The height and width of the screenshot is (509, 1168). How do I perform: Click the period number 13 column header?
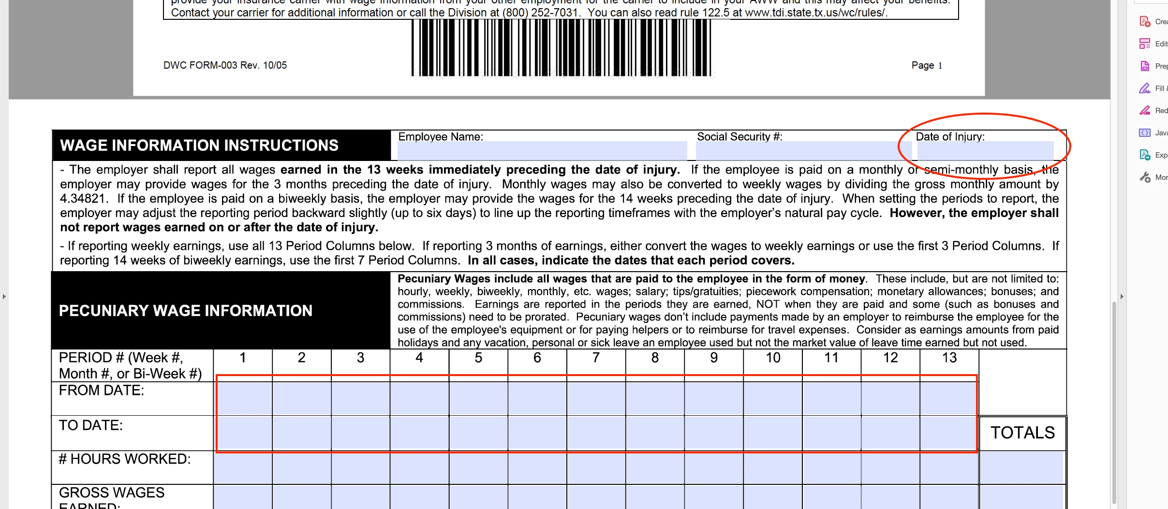(949, 358)
